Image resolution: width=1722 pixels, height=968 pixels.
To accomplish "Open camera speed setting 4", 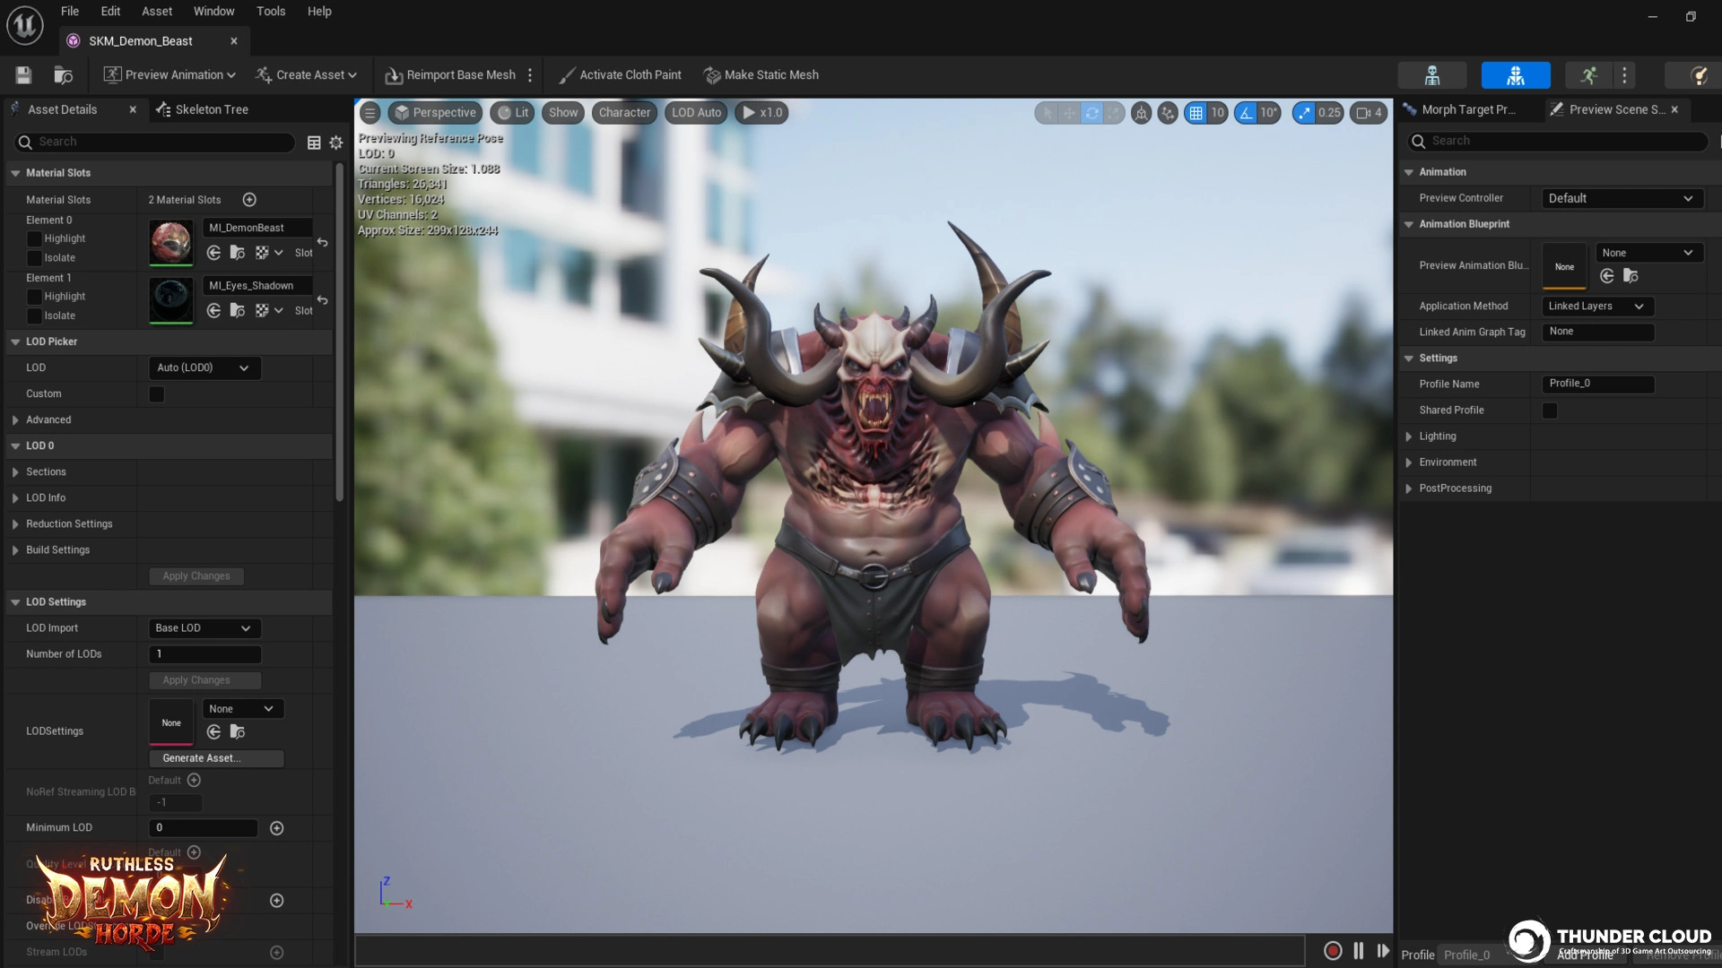I will pos(1369,113).
